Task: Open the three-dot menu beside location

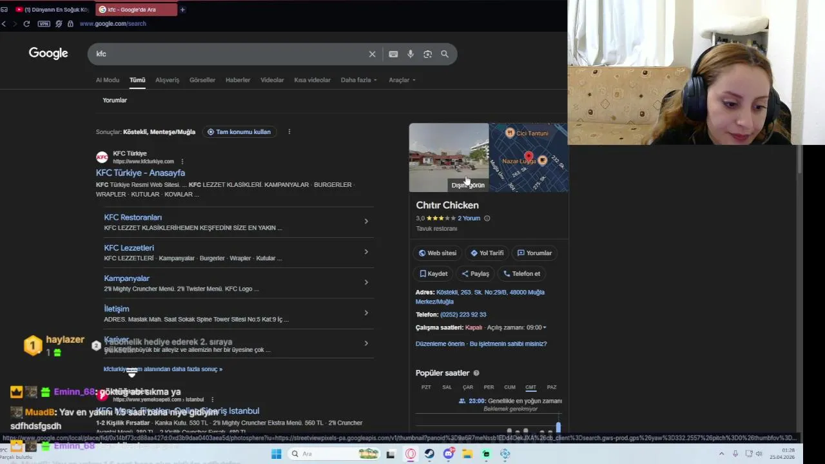Action: point(289,131)
